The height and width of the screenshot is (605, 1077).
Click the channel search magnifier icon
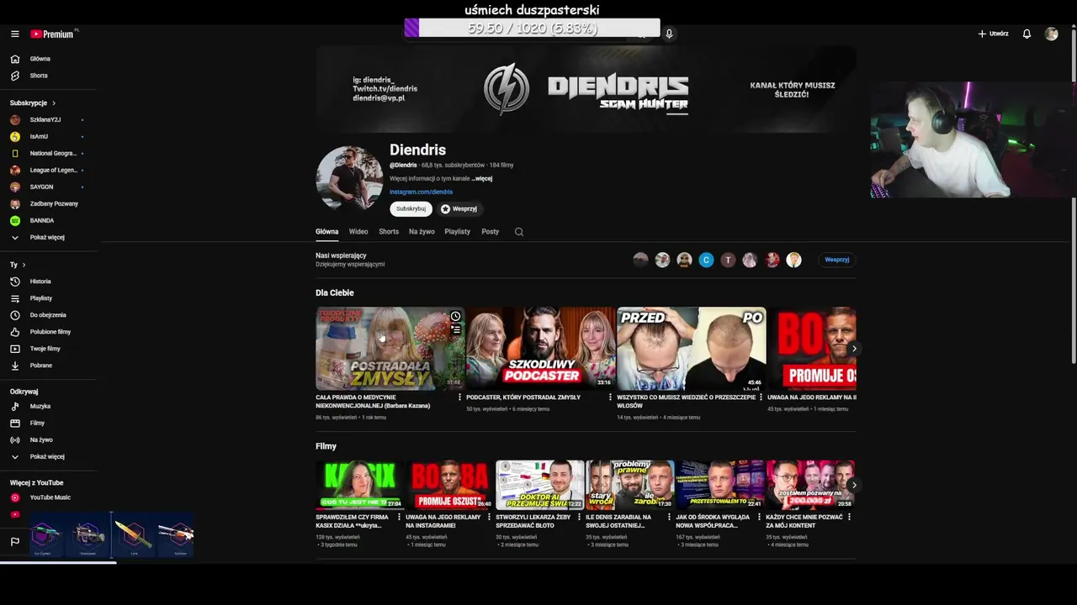(x=519, y=232)
